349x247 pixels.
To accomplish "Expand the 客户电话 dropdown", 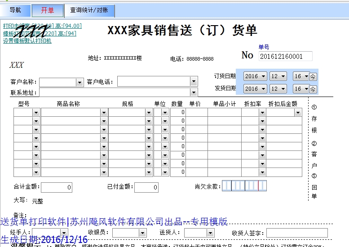I will (x=194, y=81).
